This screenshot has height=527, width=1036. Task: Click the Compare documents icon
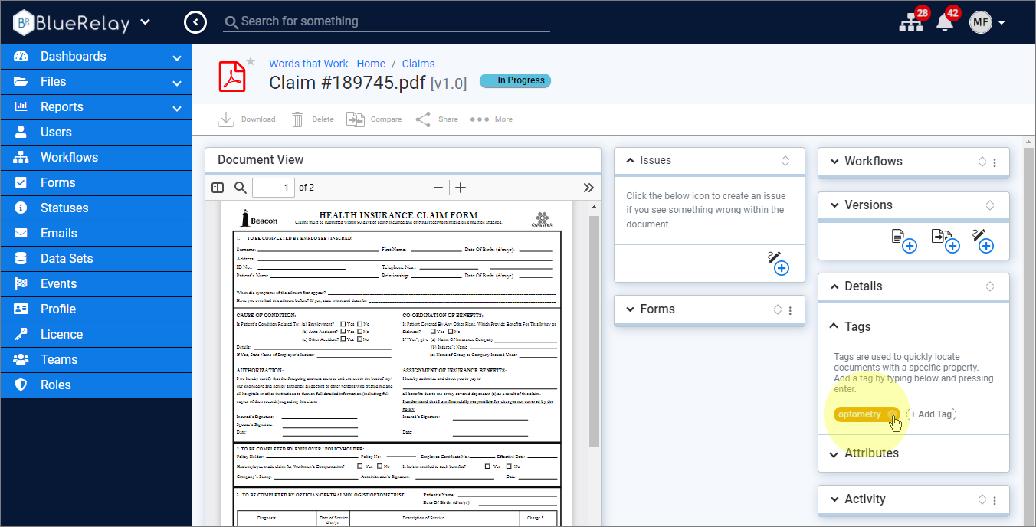(355, 119)
